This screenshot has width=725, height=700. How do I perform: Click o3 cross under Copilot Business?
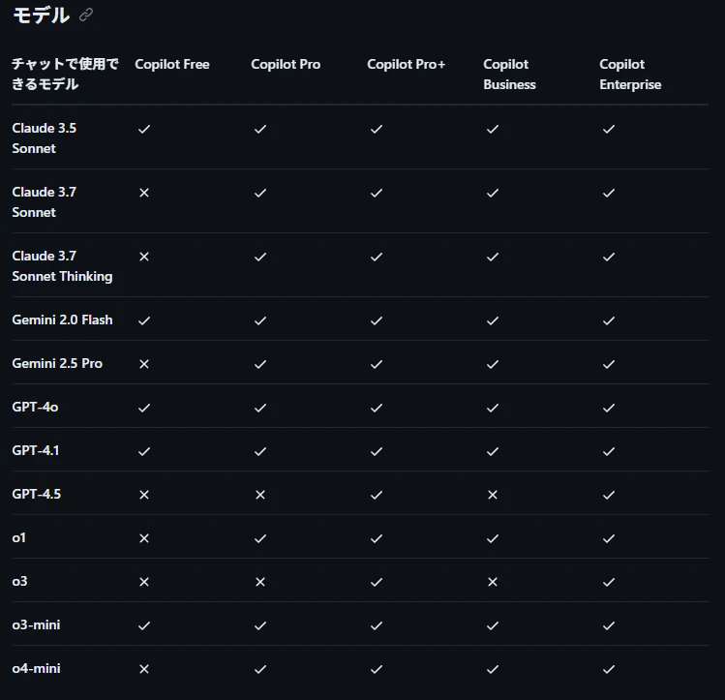coord(493,582)
